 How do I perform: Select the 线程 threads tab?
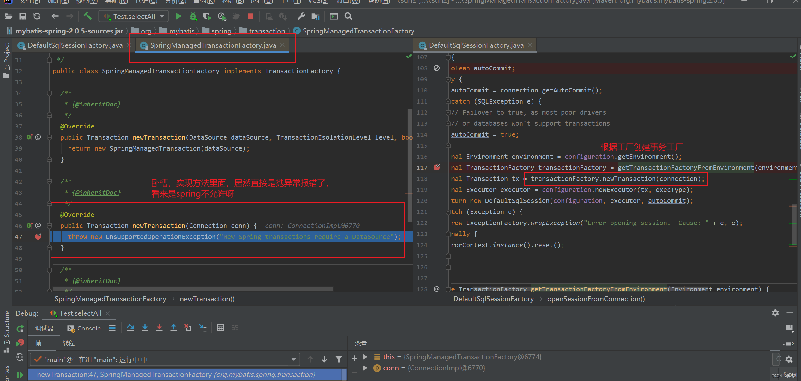point(69,343)
